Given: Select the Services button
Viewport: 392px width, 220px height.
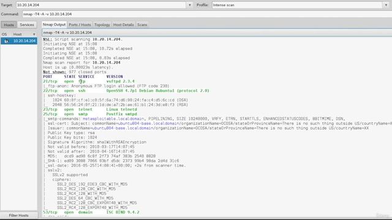Looking at the screenshot, I should pyautogui.click(x=27, y=25).
